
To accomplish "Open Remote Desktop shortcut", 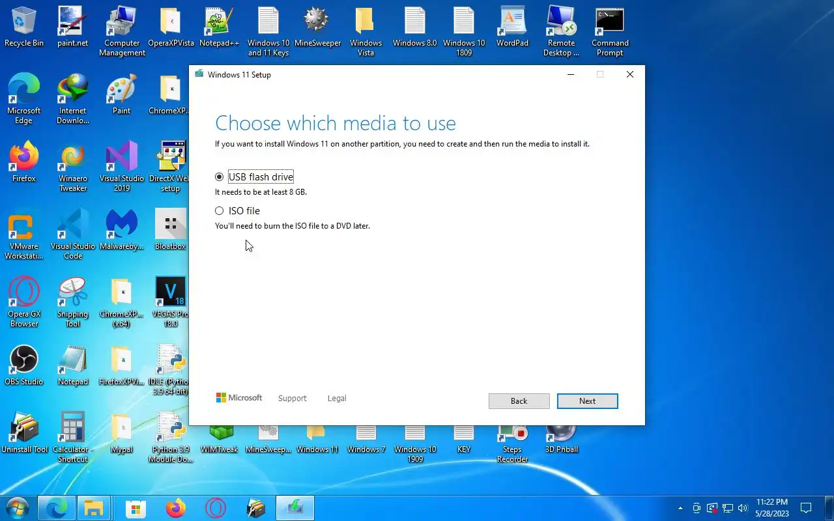I will [561, 32].
